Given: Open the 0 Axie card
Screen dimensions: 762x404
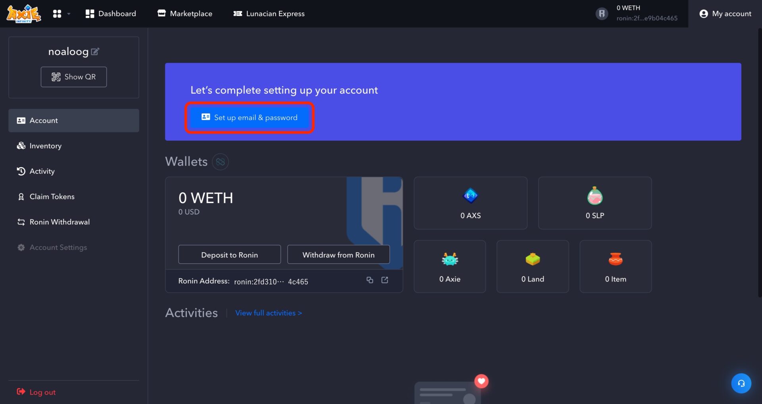Looking at the screenshot, I should click(x=450, y=266).
